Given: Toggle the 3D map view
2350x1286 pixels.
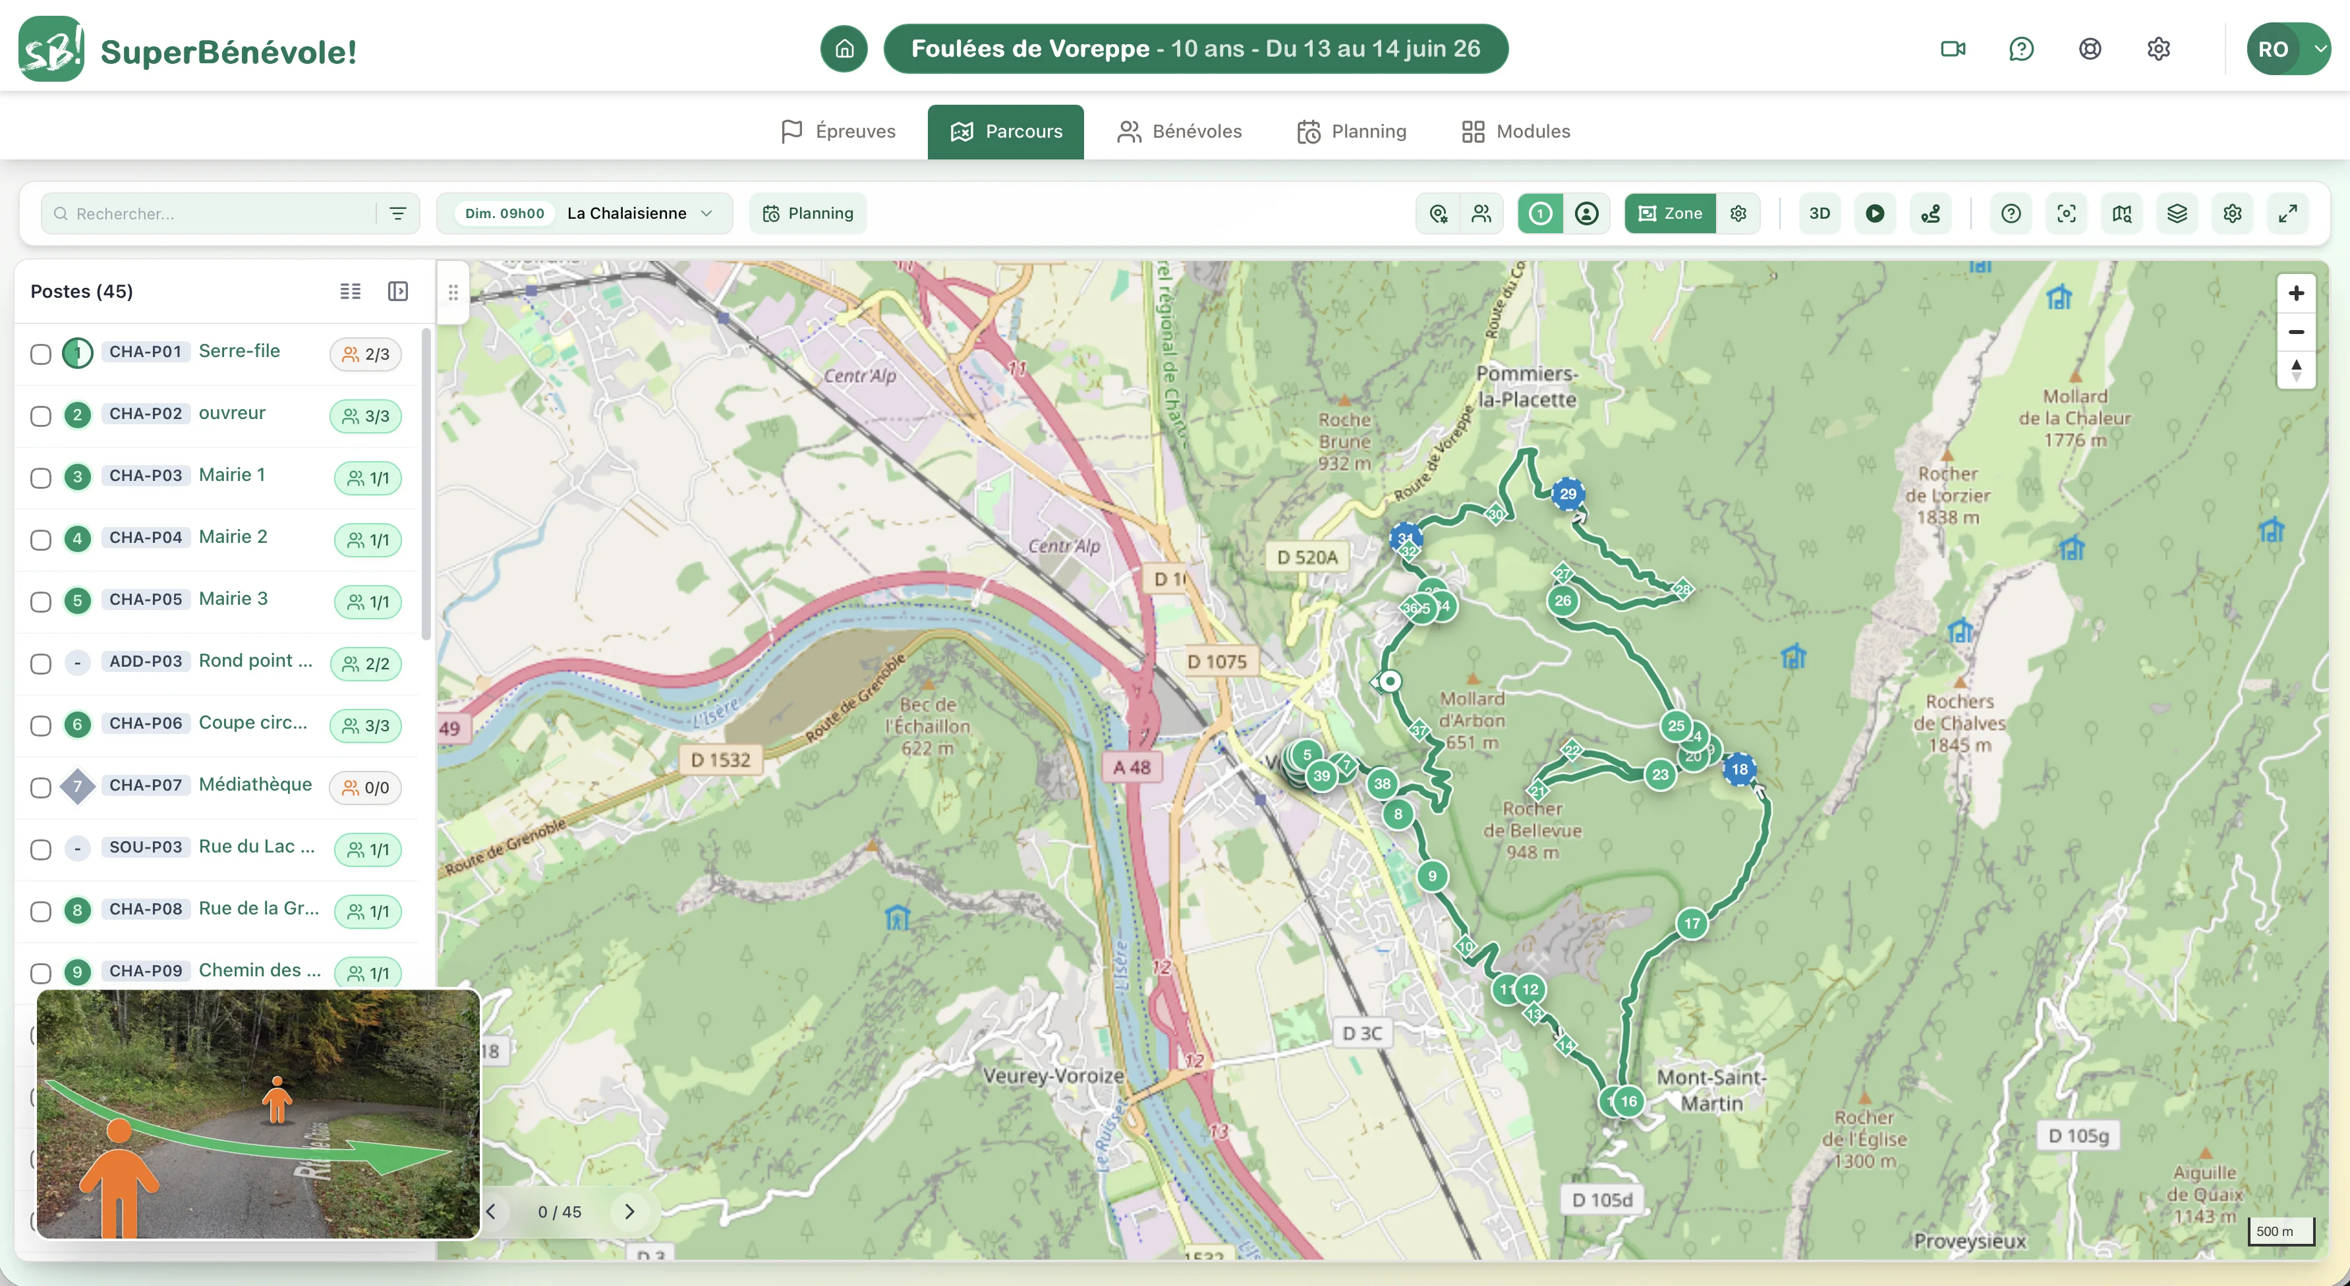Looking at the screenshot, I should pyautogui.click(x=1819, y=213).
